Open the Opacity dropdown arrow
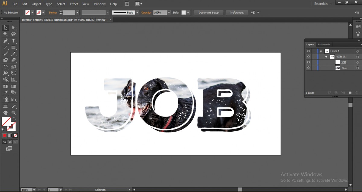The image size is (362, 192). (169, 12)
